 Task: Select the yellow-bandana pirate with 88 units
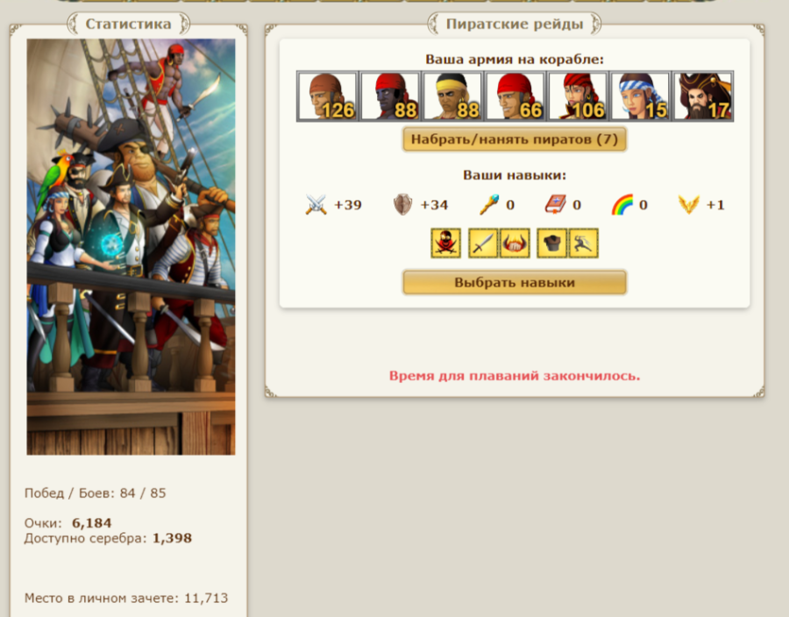click(452, 96)
